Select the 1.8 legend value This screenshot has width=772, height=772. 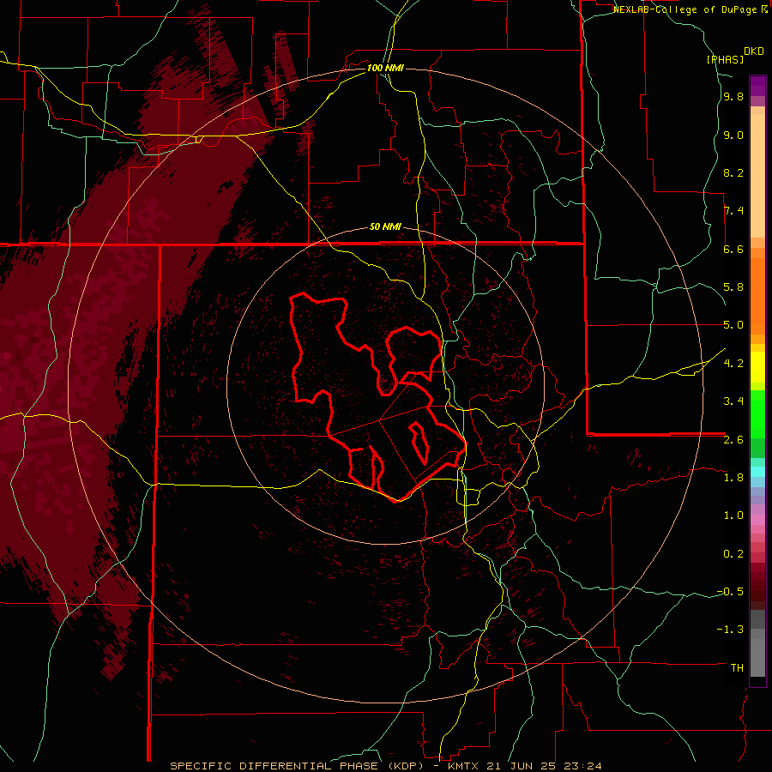733,478
